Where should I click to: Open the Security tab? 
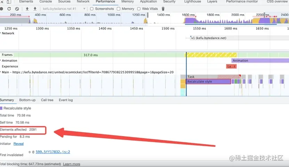coord(169,1)
